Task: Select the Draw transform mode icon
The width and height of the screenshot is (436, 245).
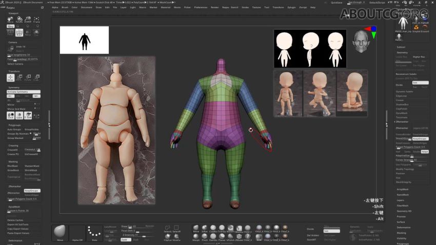Action: (10, 78)
